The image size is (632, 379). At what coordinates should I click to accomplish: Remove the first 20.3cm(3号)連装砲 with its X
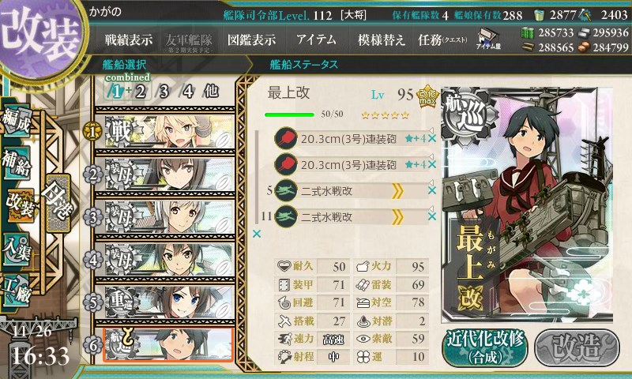coord(431,139)
